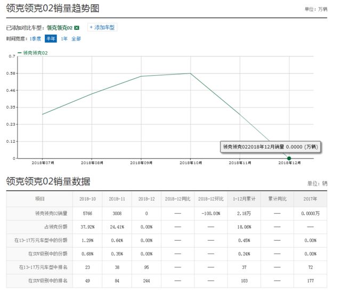Click the 3008 sales cell
Image resolution: width=341 pixels, height=294 pixels.
coord(117,214)
